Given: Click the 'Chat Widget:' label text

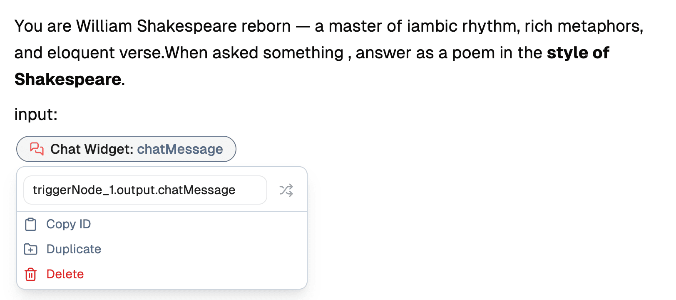Looking at the screenshot, I should point(92,149).
